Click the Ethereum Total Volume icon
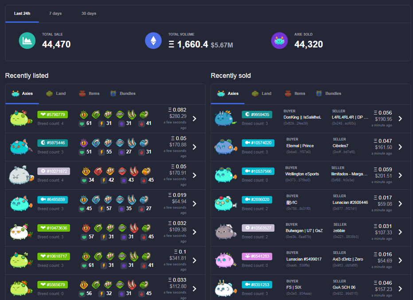Image resolution: width=413 pixels, height=300 pixels. (153, 41)
